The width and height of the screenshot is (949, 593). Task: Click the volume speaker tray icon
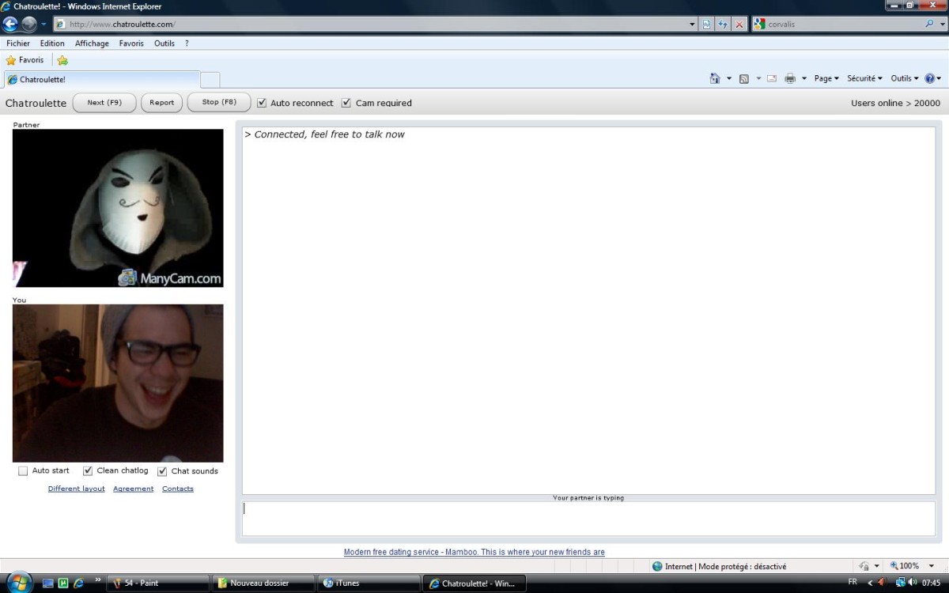pyautogui.click(x=913, y=583)
